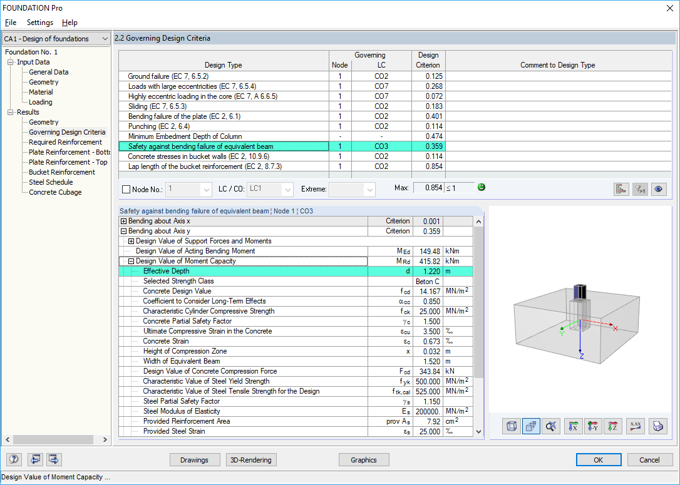Click the green smiley status indicator
The image size is (680, 485).
pos(482,187)
